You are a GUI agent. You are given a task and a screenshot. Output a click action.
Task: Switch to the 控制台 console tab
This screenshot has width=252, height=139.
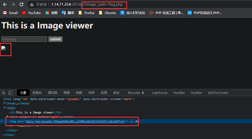(37, 93)
